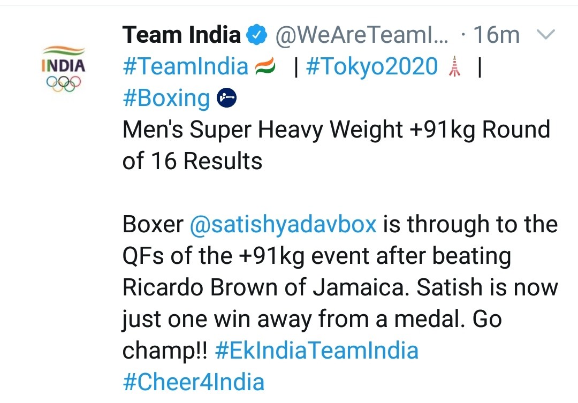The width and height of the screenshot is (578, 403).
Task: Click the boxing pictogram icon
Action: (x=226, y=98)
